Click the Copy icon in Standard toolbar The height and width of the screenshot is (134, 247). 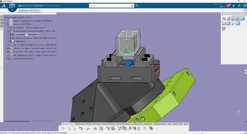[69, 128]
